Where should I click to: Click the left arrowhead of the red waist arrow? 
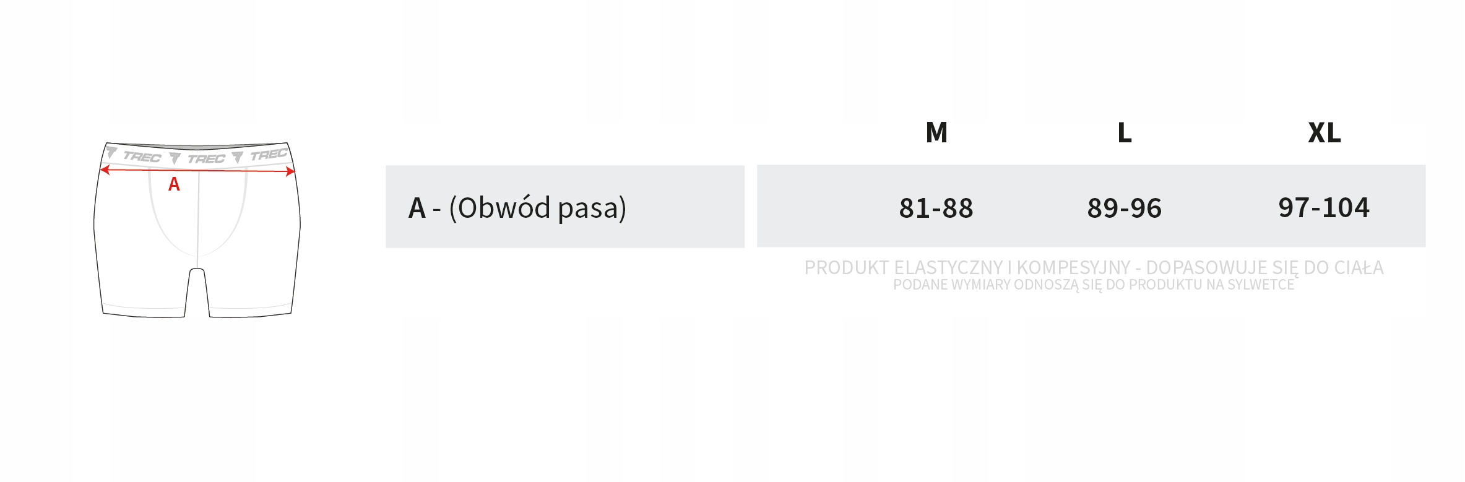[x=105, y=170]
